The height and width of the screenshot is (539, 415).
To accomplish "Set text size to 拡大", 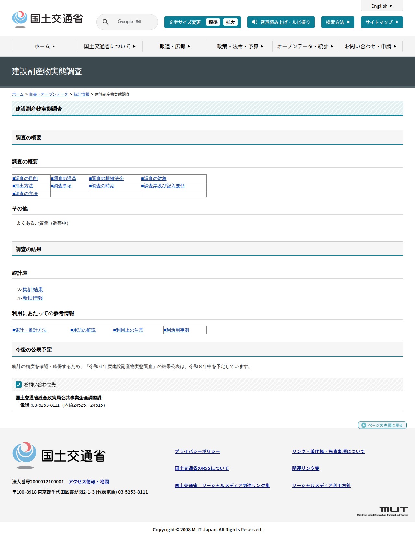I will click(x=231, y=22).
